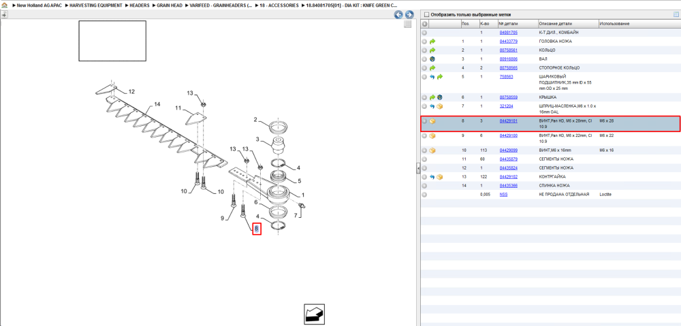Image resolution: width=681 pixels, height=326 pixels.
Task: Click green arrow icon in ШАРИКОВЫЙ ПОДШИПНИК row
Action: pyautogui.click(x=439, y=77)
